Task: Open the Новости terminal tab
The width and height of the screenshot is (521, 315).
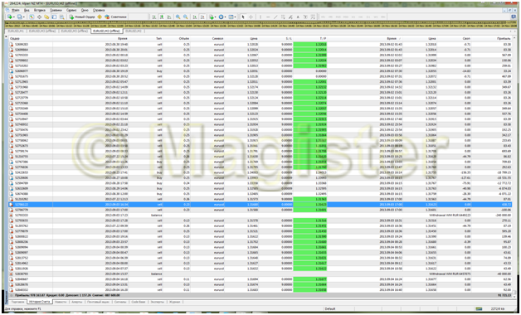Action: [x=61, y=302]
